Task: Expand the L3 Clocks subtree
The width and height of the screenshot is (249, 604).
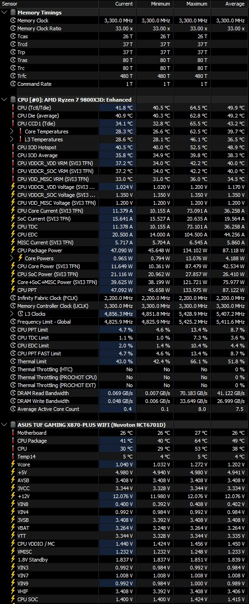Action: click(x=12, y=314)
